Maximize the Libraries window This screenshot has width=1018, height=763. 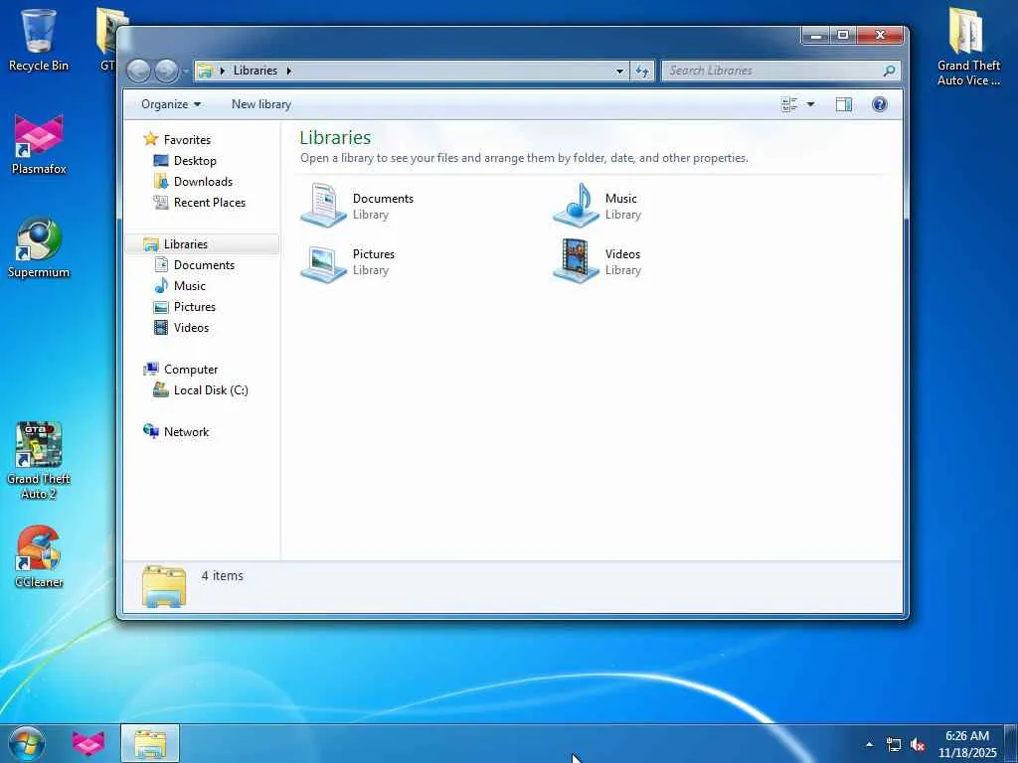pyautogui.click(x=843, y=36)
